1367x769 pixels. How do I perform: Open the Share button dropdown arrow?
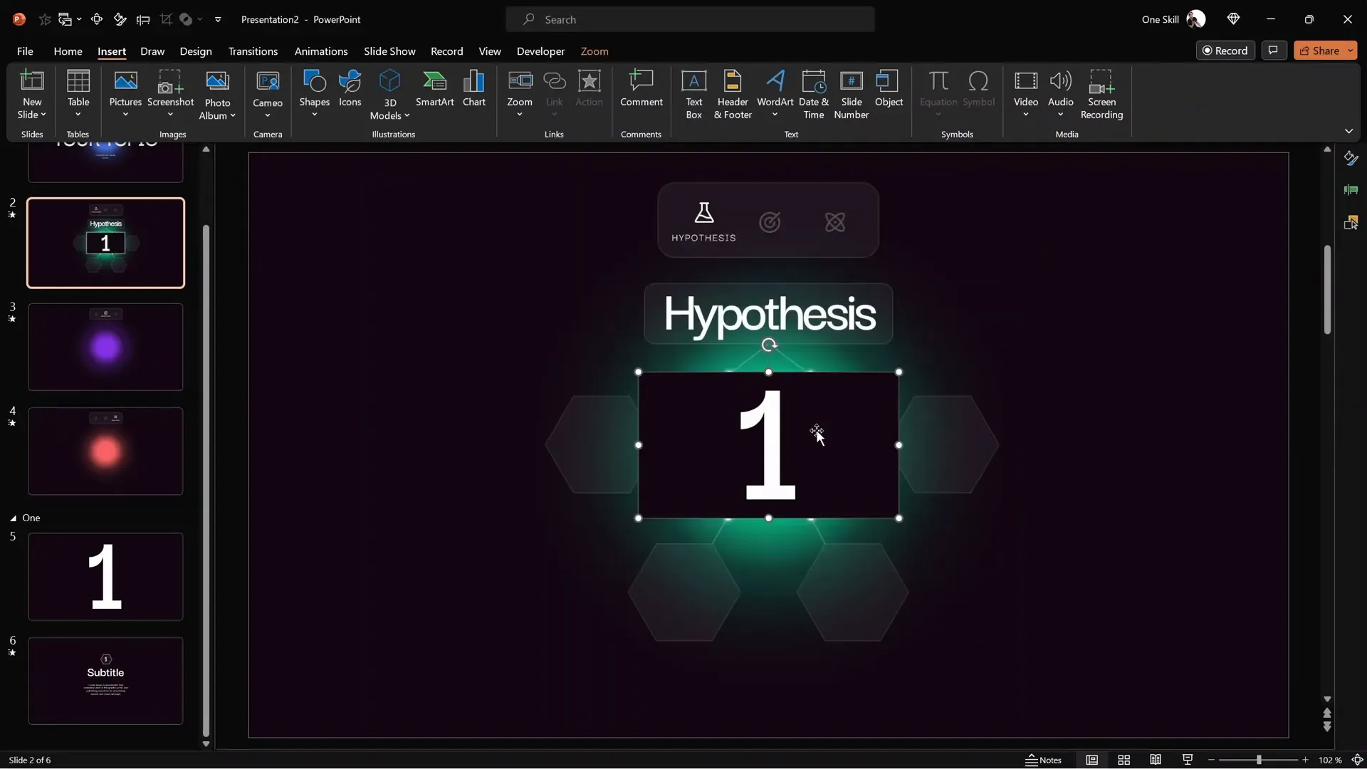(x=1350, y=51)
